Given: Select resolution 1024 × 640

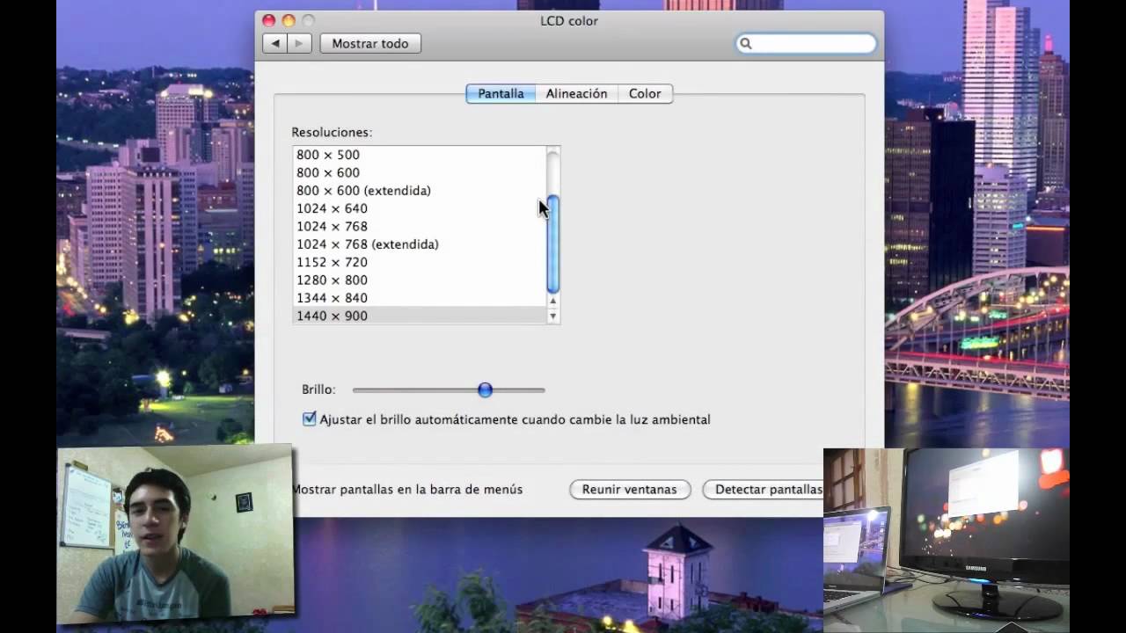Looking at the screenshot, I should tap(419, 208).
